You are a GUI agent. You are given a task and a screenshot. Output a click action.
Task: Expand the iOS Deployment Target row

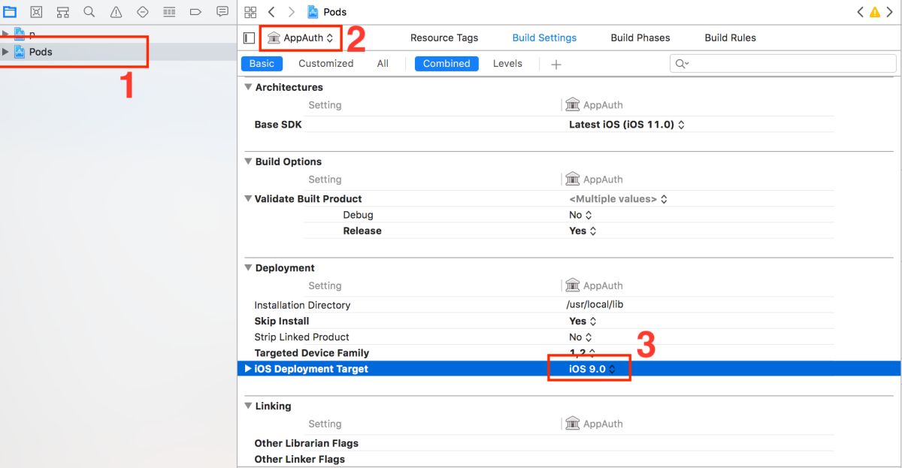pos(249,369)
